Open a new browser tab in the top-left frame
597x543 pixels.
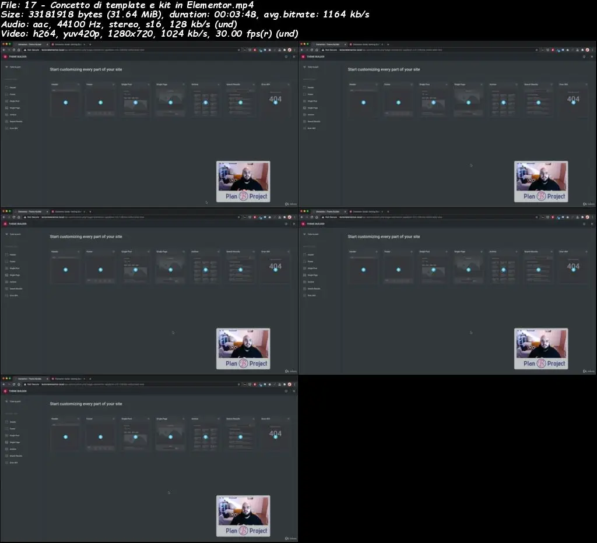(90, 44)
